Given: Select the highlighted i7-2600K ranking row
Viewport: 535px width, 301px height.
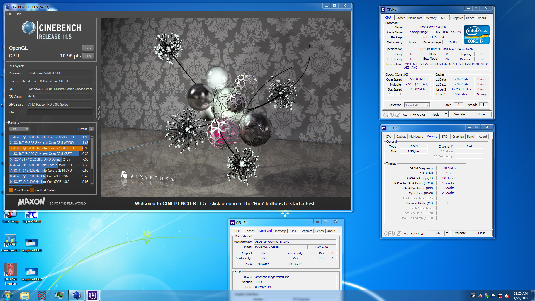Looking at the screenshot, I should tap(49, 148).
